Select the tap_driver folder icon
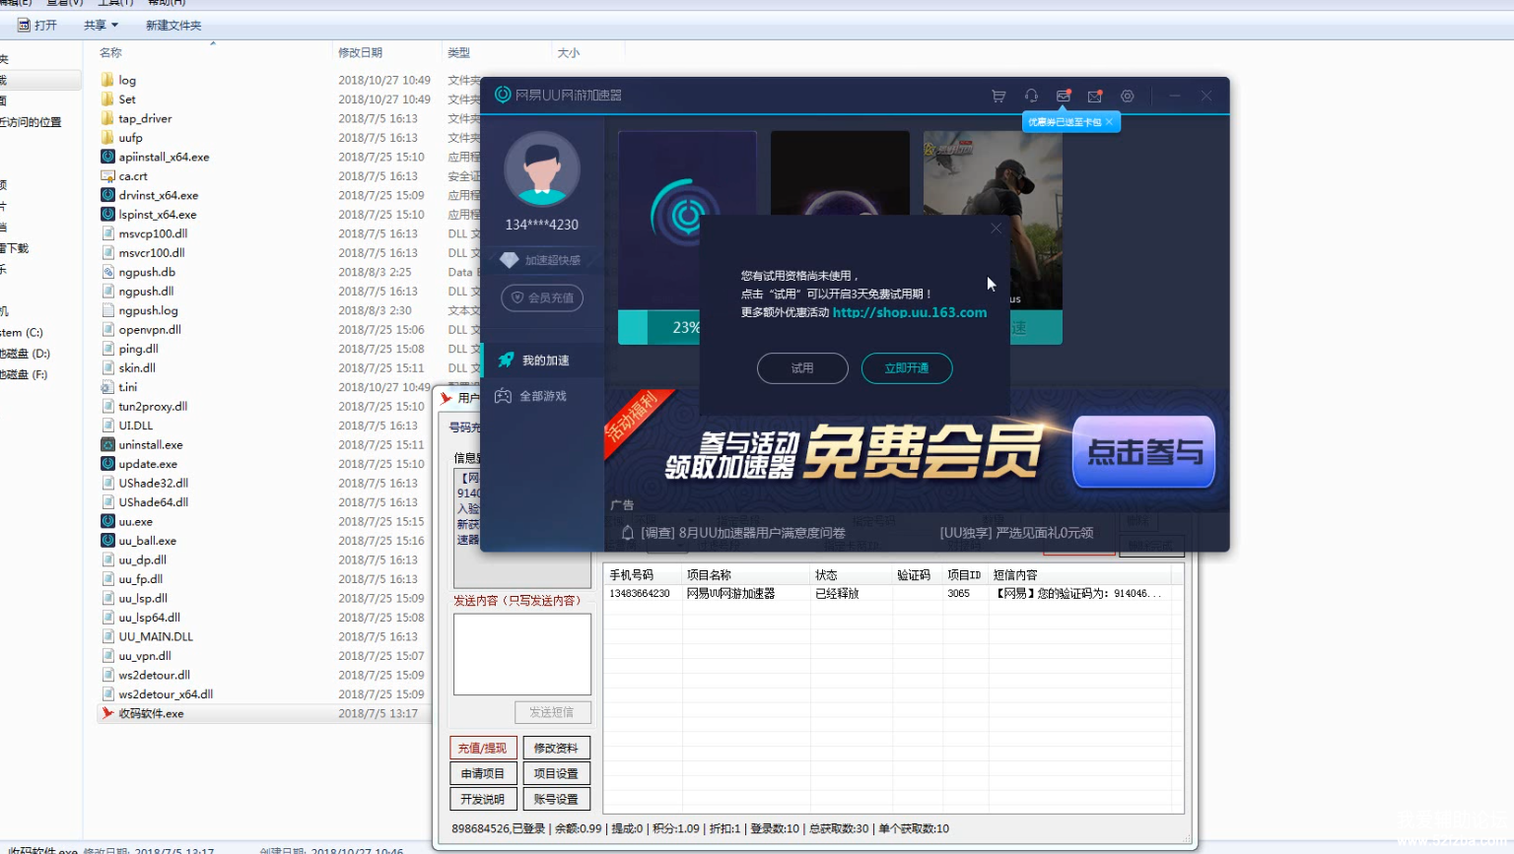Screen dimensions: 1514x854 [108, 118]
